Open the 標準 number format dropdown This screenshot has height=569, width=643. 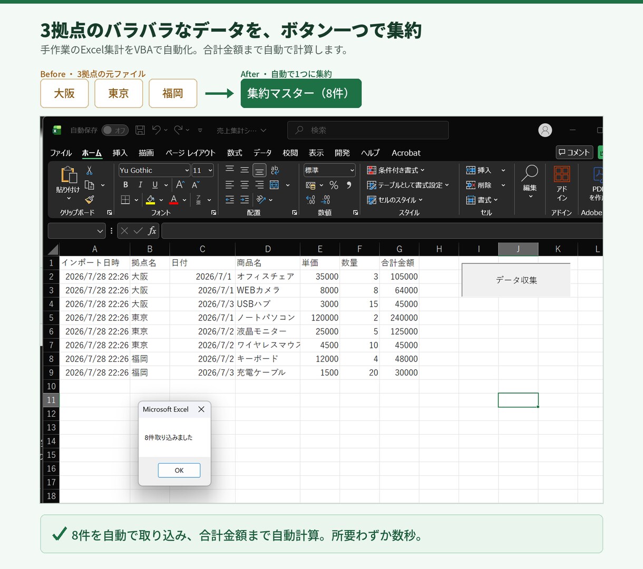352,170
